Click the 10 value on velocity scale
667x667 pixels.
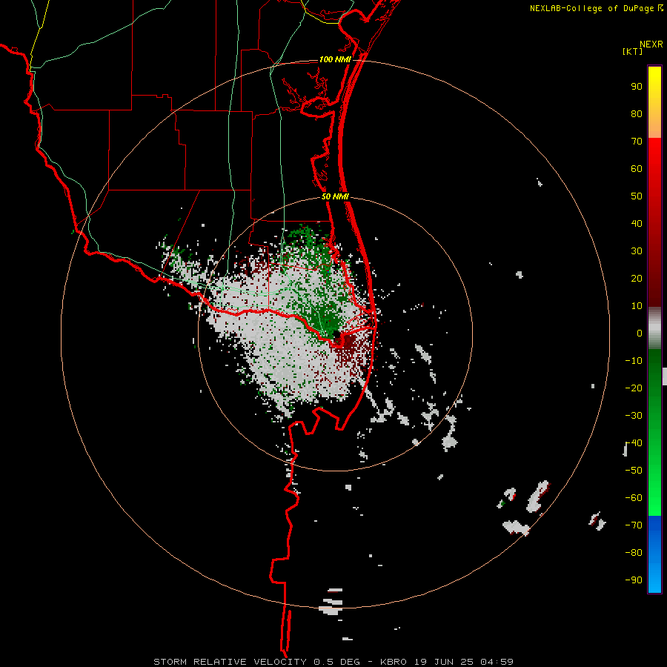coord(637,306)
